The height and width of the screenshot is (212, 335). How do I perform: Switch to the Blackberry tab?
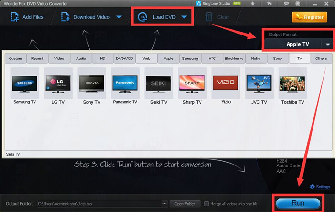point(234,59)
